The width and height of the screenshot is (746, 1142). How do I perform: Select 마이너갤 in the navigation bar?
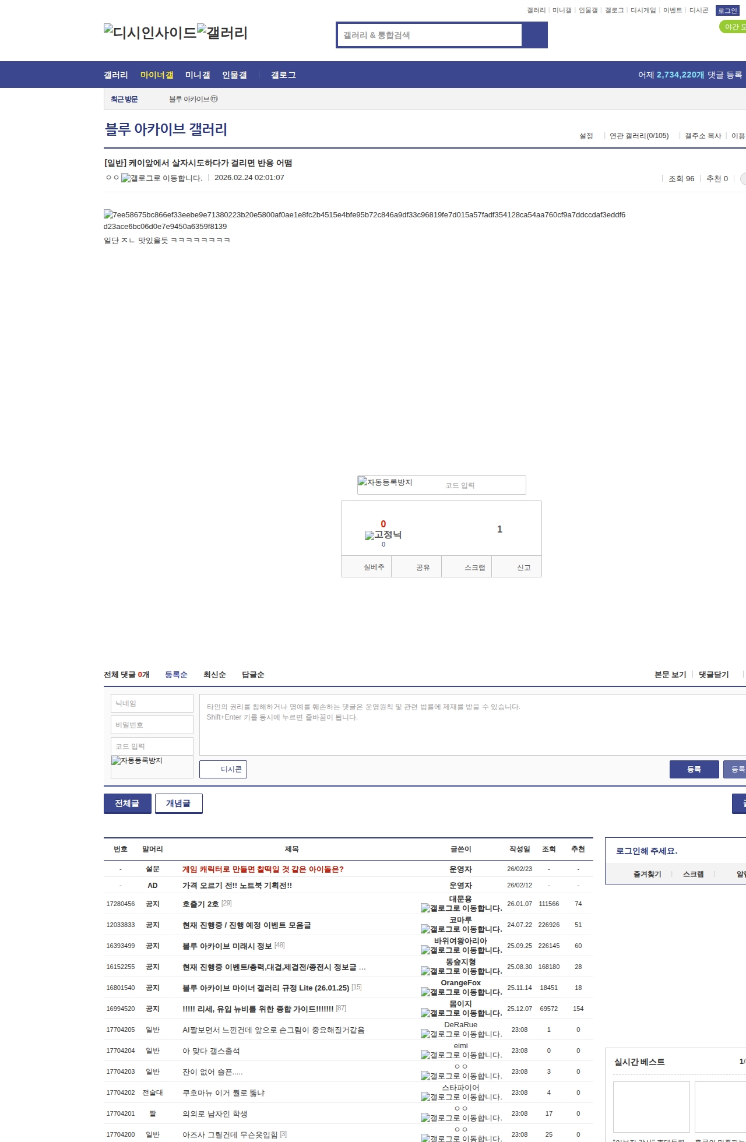click(x=157, y=75)
